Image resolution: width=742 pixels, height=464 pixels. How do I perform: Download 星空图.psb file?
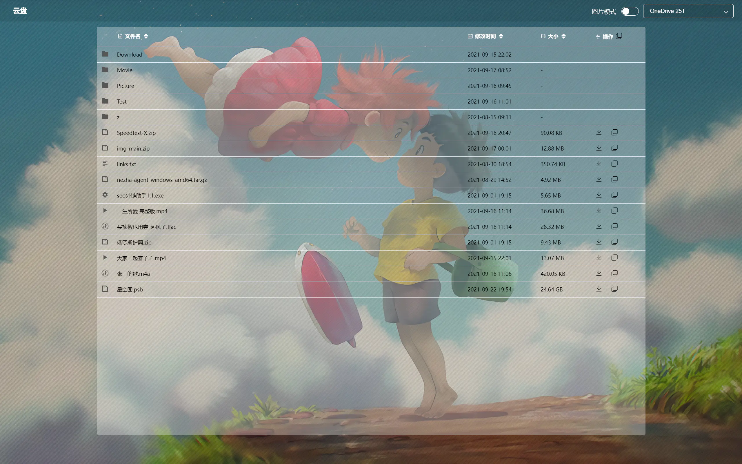[599, 289]
